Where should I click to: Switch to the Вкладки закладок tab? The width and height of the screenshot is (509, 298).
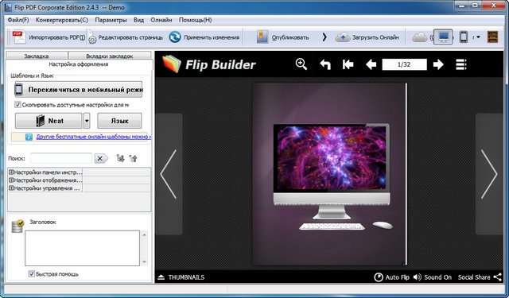[110, 56]
